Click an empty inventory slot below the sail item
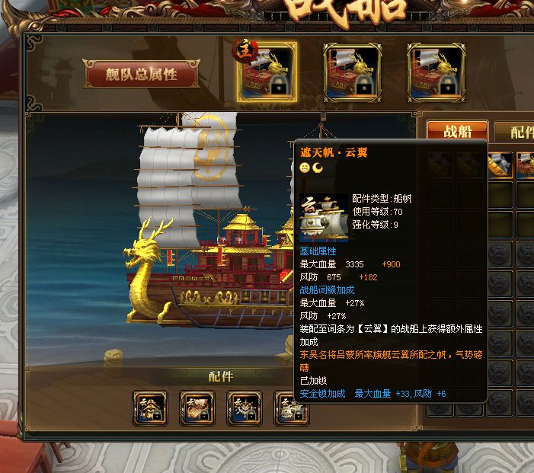Screen dimensions: 534x473 click(x=500, y=194)
